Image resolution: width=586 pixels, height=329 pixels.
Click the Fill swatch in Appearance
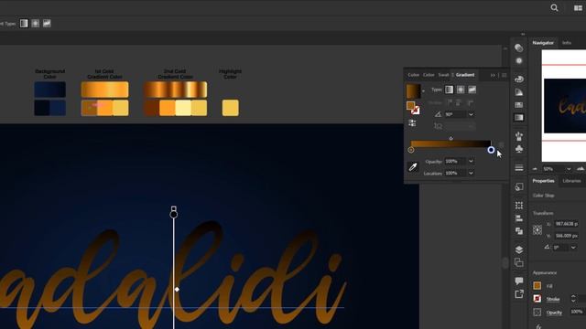537,285
